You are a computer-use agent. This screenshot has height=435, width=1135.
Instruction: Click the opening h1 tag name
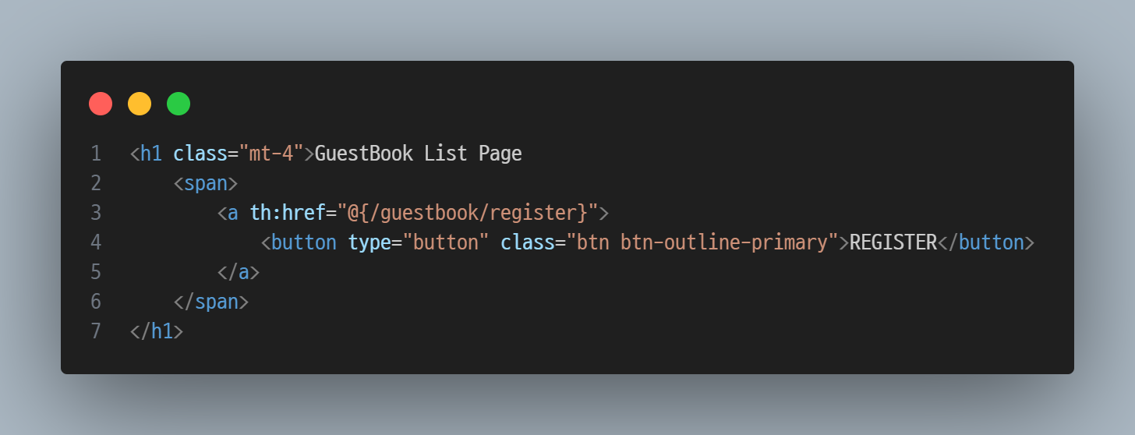(151, 154)
